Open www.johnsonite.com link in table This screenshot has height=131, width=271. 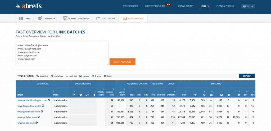tap(29, 112)
